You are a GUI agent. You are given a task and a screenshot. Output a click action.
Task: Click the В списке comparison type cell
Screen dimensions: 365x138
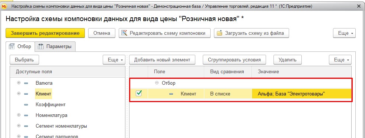point(228,94)
